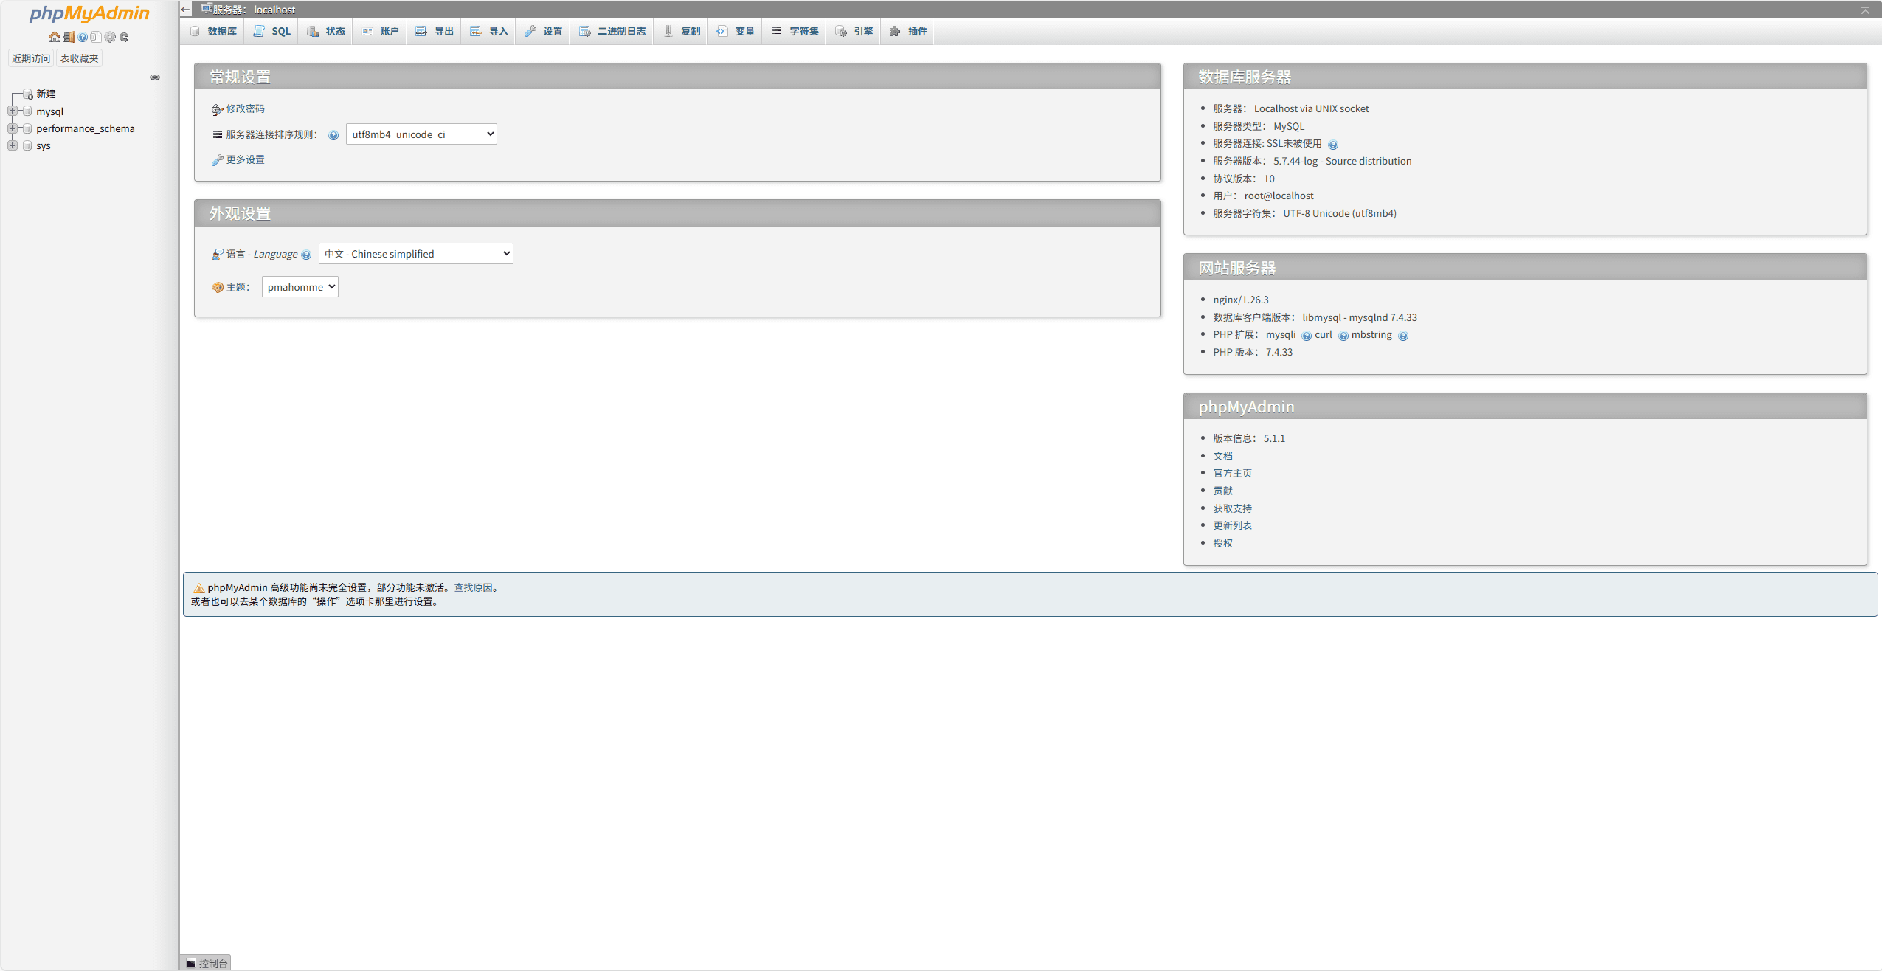Viewport: 1882px width, 971px height.
Task: Click the Home house icon in sidebar
Action: coord(54,37)
